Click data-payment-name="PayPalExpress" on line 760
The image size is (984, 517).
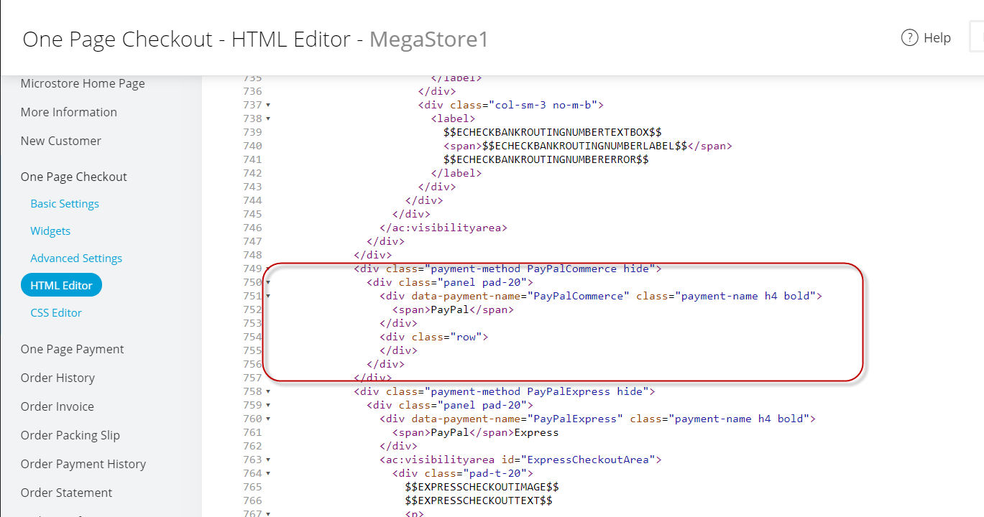[x=518, y=419]
